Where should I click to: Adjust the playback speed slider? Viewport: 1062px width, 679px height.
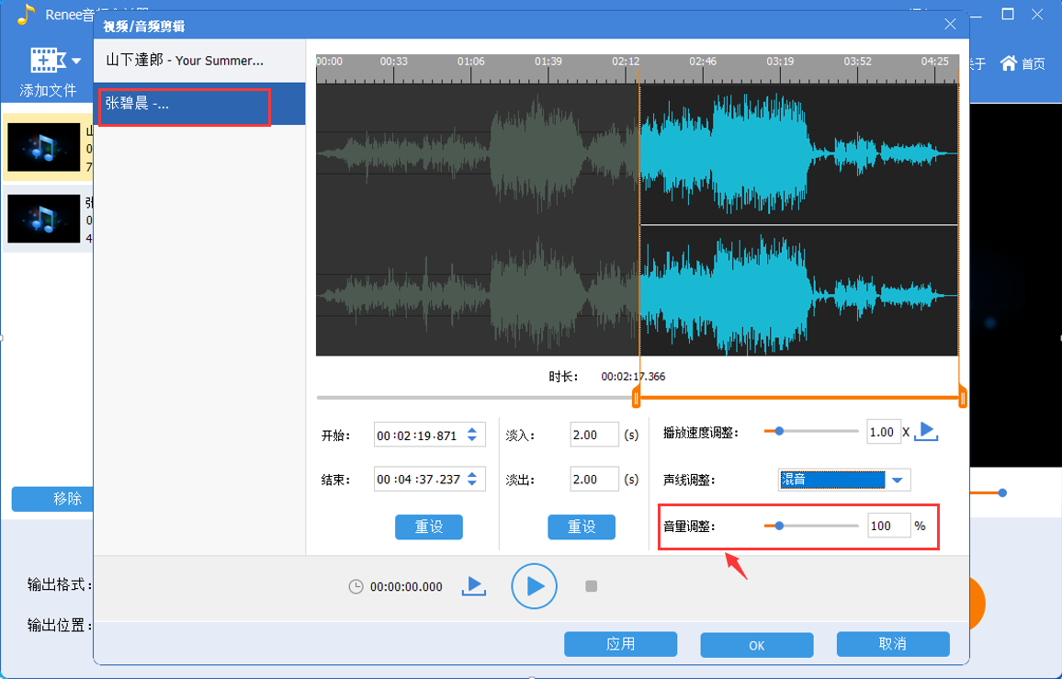[780, 431]
